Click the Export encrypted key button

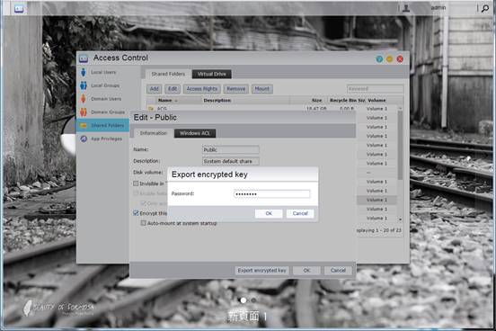pos(261,271)
